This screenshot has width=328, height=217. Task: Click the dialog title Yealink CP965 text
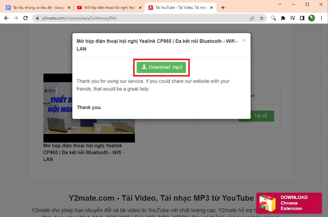pos(157,45)
